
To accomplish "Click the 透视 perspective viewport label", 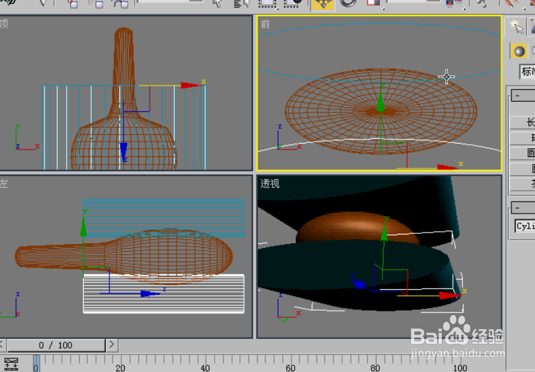I will click(x=270, y=184).
